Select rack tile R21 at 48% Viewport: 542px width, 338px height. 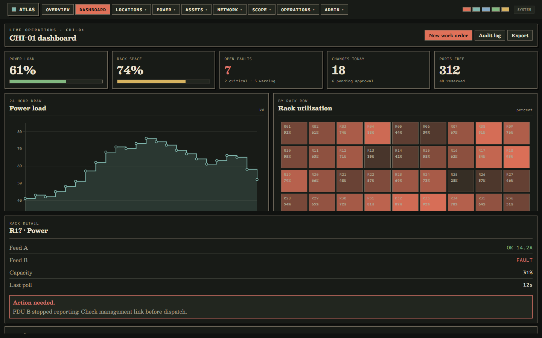click(350, 181)
